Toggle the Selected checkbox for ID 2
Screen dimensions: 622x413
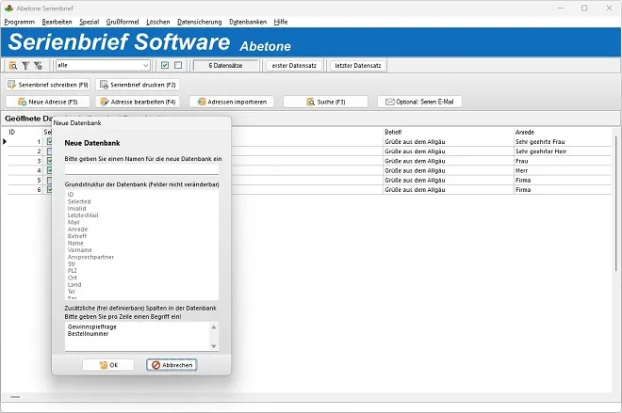click(49, 151)
